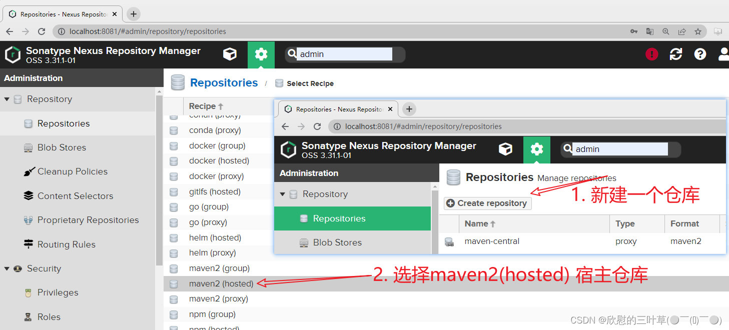Sort by Format column in inset window
This screenshot has height=330, width=729.
point(685,224)
